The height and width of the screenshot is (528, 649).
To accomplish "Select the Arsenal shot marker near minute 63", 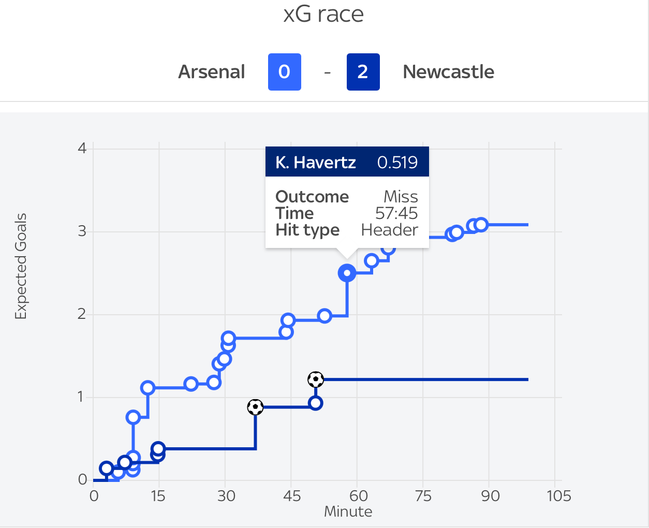I will [x=371, y=260].
